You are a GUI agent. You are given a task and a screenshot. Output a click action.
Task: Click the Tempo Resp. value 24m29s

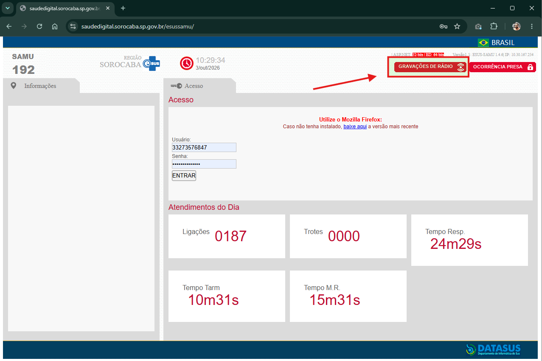pyautogui.click(x=456, y=244)
